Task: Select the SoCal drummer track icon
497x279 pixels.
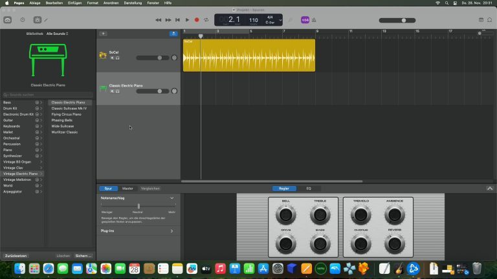Action: point(103,56)
